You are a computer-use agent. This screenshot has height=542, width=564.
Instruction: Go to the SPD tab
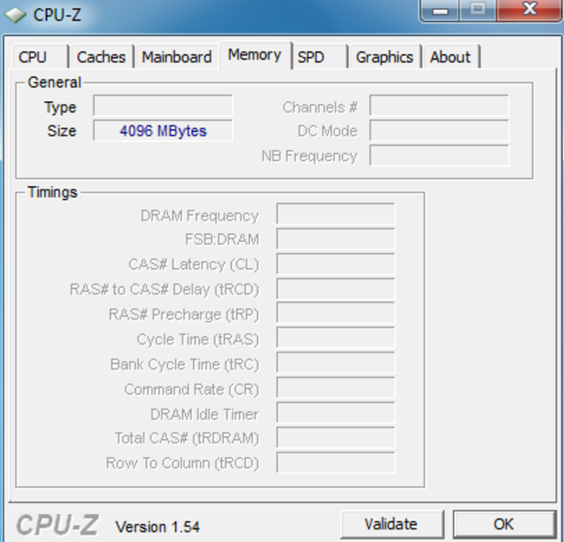click(319, 57)
